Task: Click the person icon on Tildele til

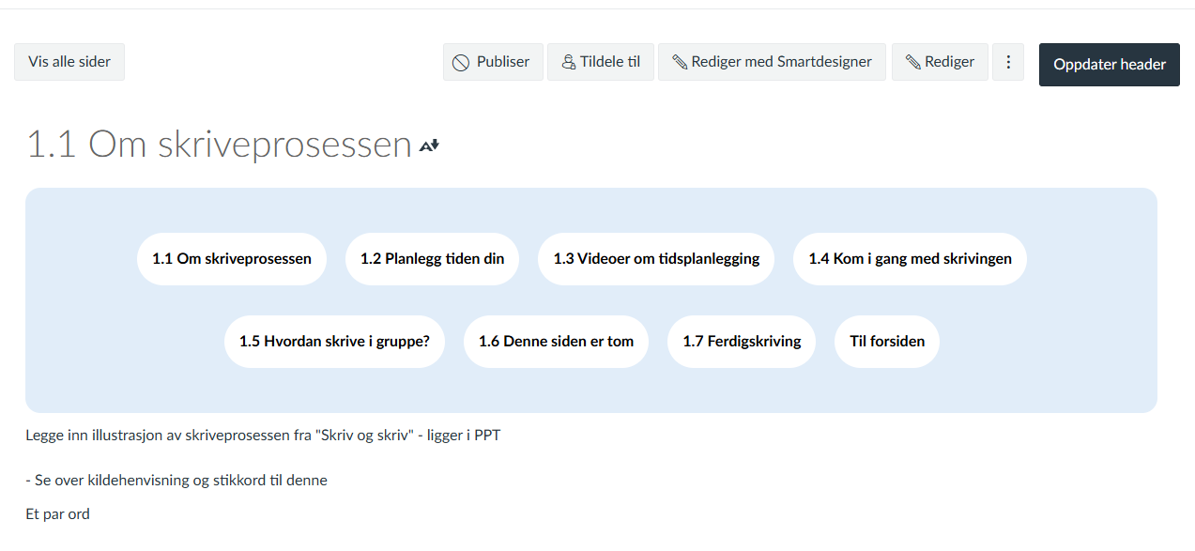Action: click(x=568, y=63)
